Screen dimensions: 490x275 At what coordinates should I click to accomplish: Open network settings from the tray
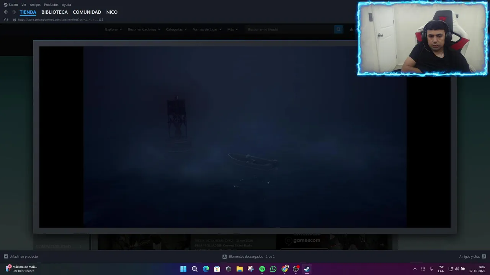click(x=451, y=269)
